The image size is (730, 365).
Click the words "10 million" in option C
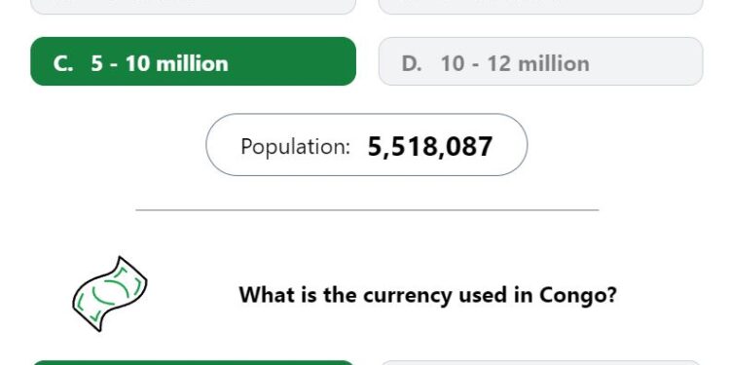pyautogui.click(x=177, y=63)
